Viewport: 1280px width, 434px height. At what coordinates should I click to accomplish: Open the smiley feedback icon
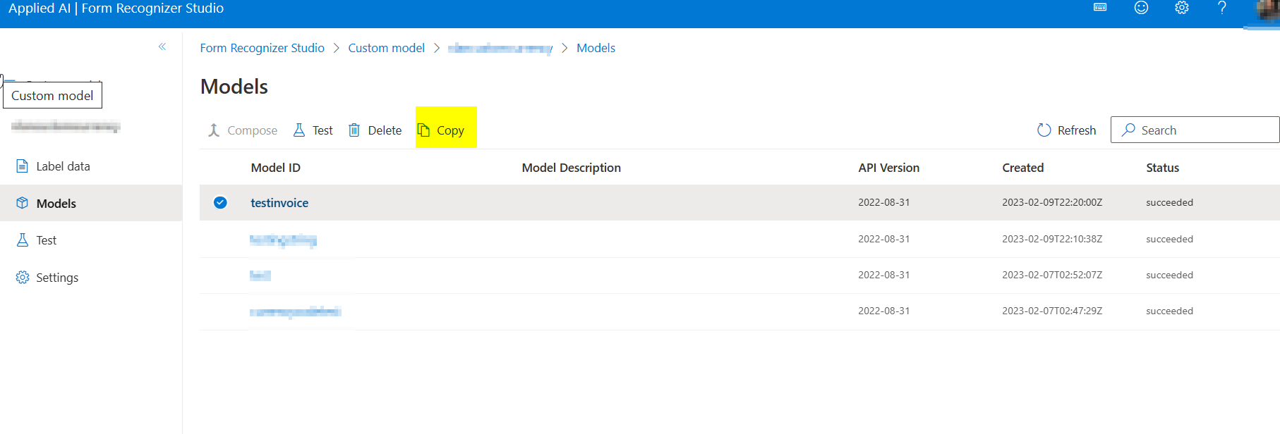coord(1141,7)
